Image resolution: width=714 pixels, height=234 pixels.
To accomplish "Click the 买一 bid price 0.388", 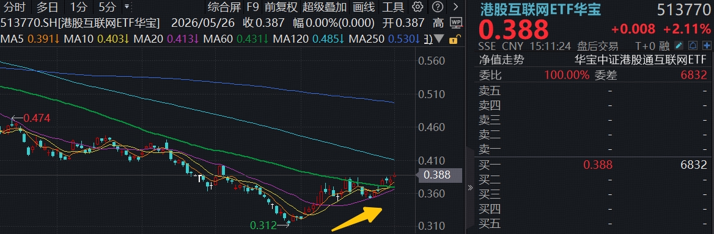I will tap(597, 165).
